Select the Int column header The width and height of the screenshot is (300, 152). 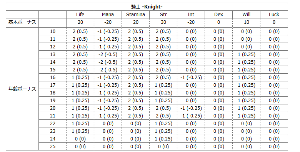point(191,15)
